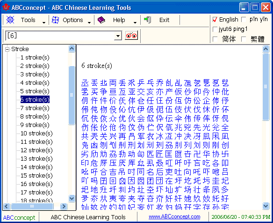The width and height of the screenshot is (273, 223).
Task: Click the tree horizontal scrollbar thumb
Action: (32, 207)
